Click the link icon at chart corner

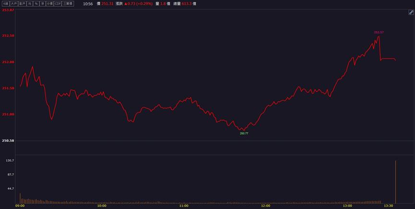pyautogui.click(x=411, y=12)
